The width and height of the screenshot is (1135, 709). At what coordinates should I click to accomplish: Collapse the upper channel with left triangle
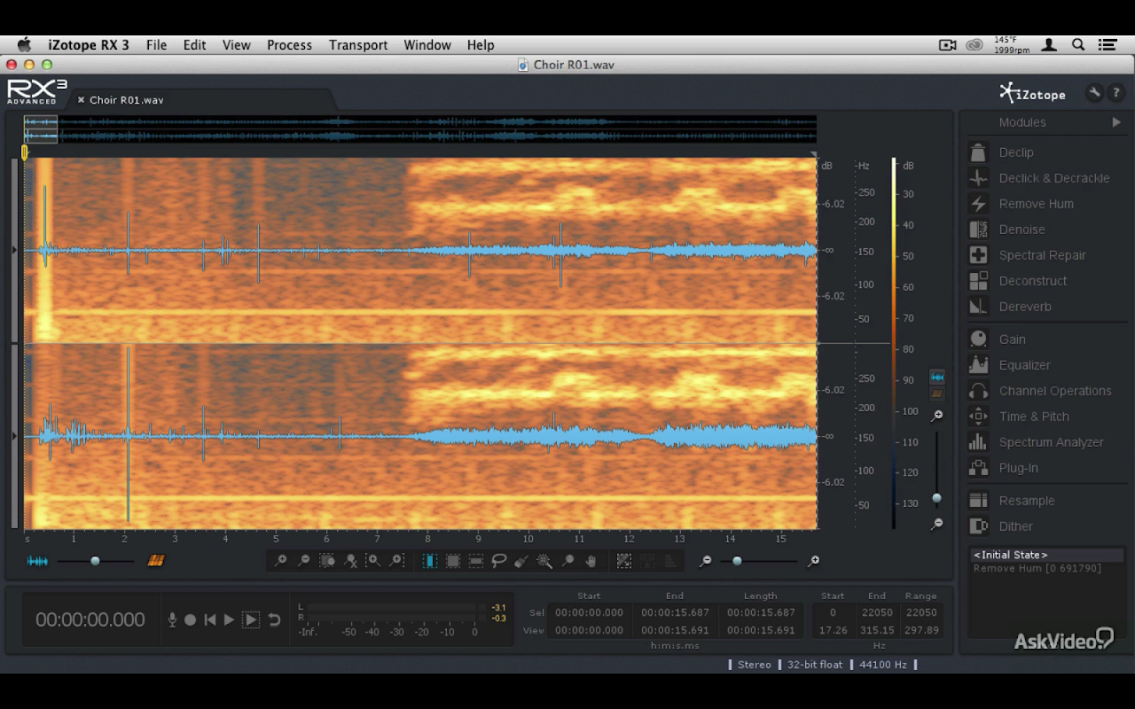(x=14, y=251)
